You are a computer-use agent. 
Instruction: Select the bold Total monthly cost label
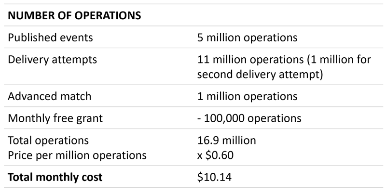[55, 177]
